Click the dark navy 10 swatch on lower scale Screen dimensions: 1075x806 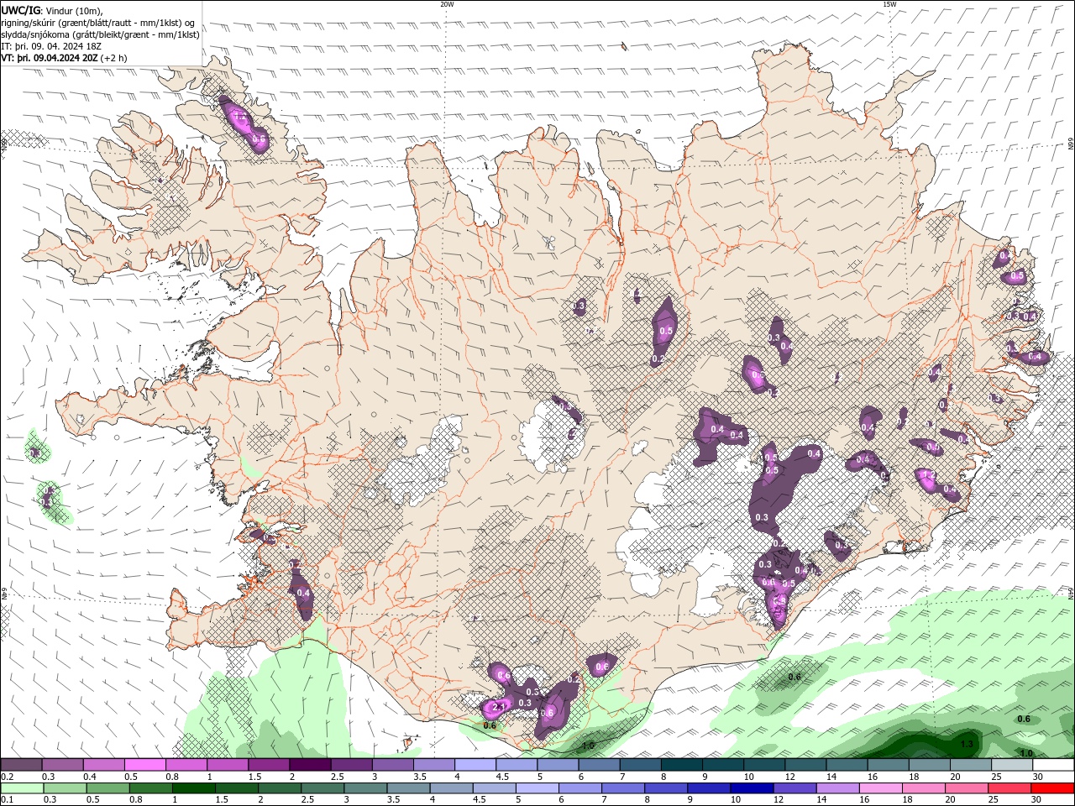coord(750,788)
